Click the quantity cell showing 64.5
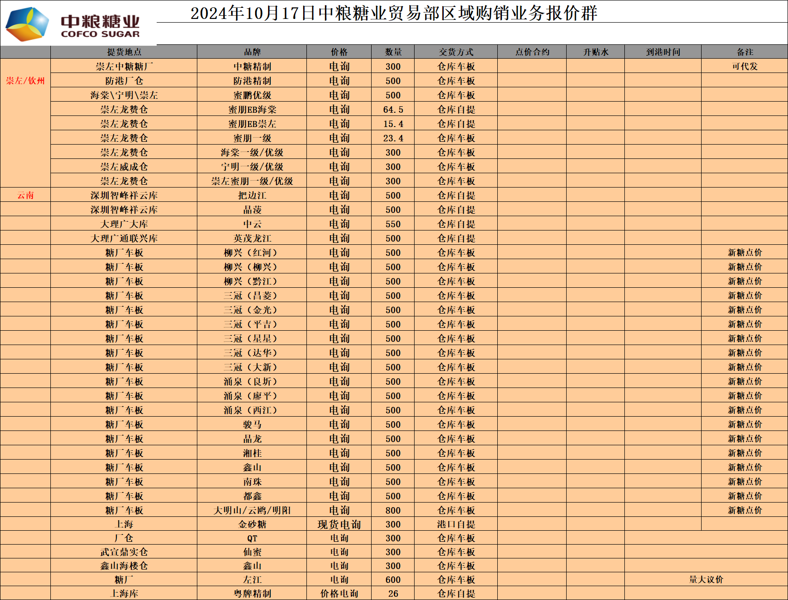This screenshot has height=600, width=788. (393, 109)
